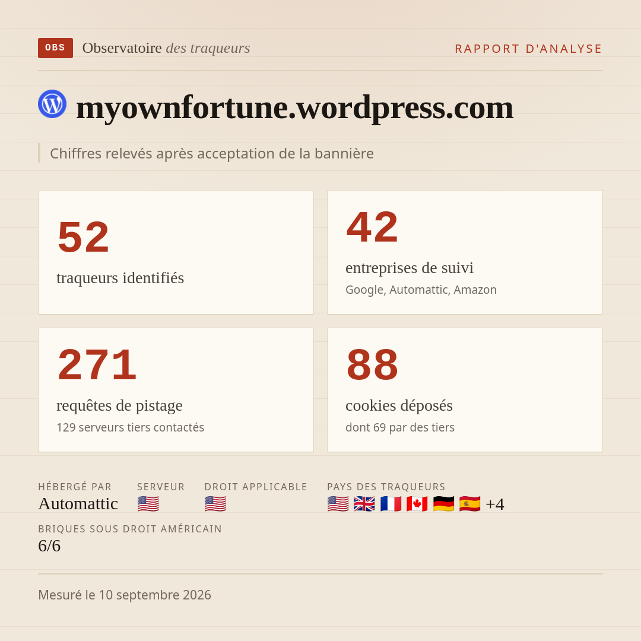The image size is (641, 641).
Task: Click the German flag
Action: point(443,504)
